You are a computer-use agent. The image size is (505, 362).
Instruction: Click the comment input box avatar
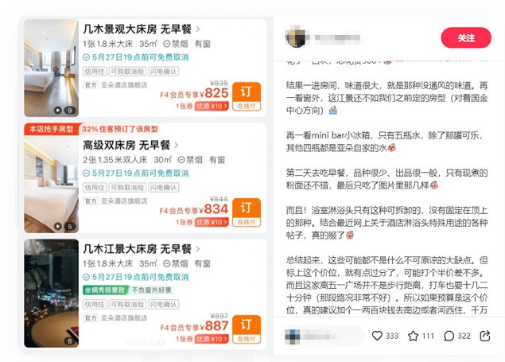pos(293,337)
